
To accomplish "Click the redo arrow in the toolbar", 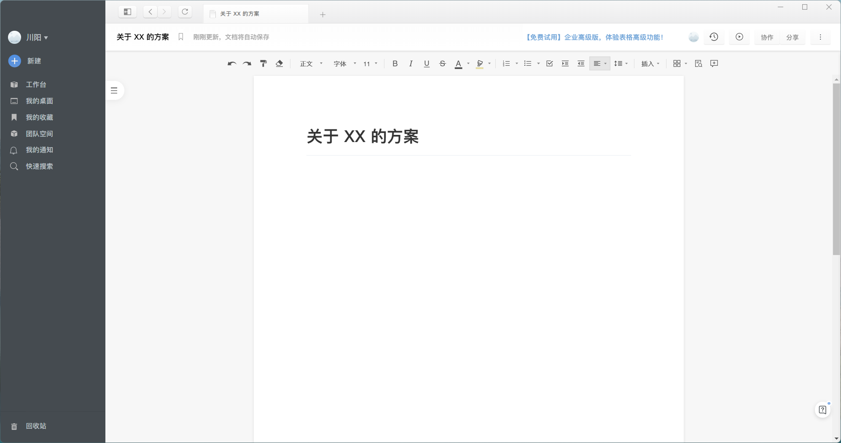I will [247, 64].
